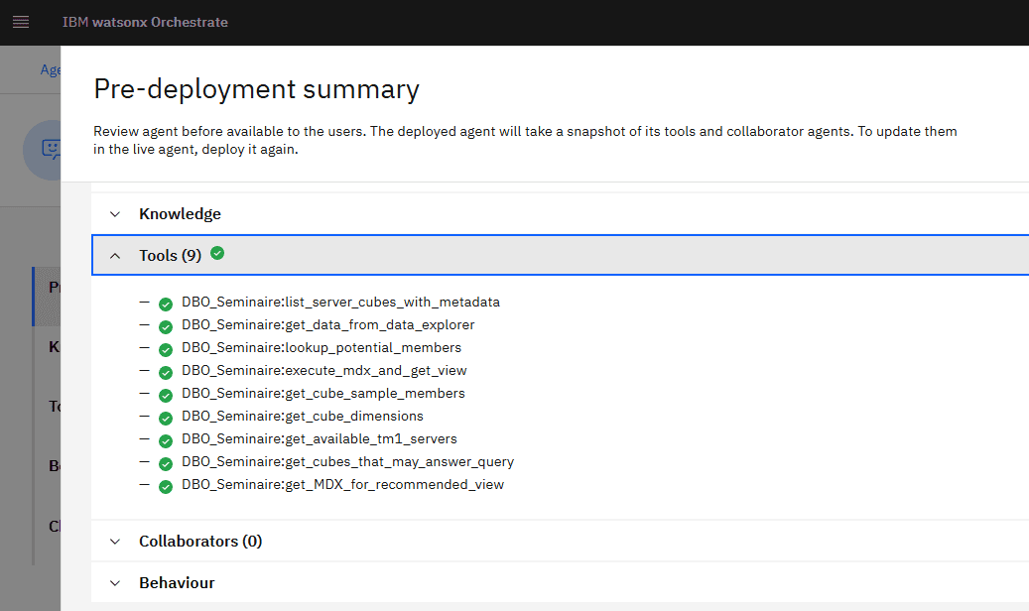1029x611 pixels.
Task: Click green check beside get_data_from_data_explorer
Action: (165, 325)
